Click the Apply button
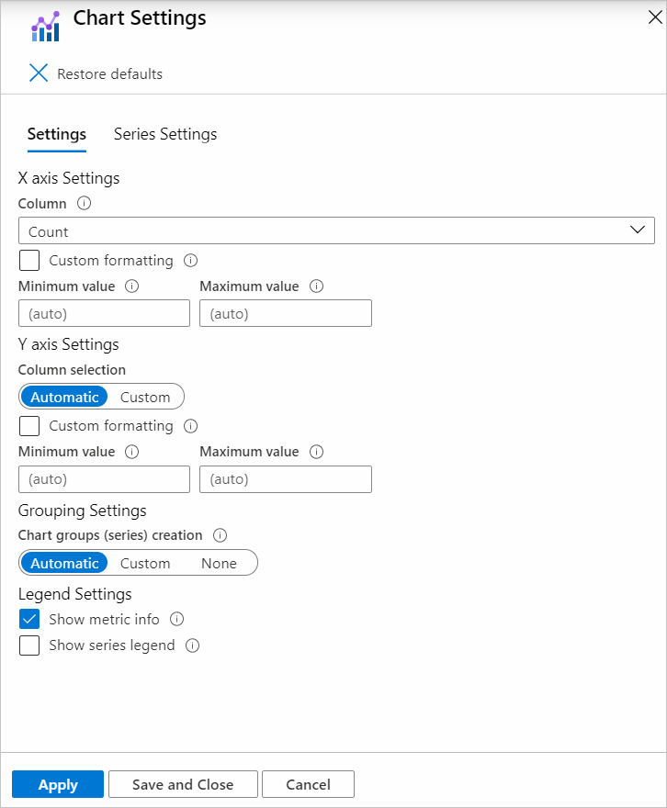 click(58, 784)
